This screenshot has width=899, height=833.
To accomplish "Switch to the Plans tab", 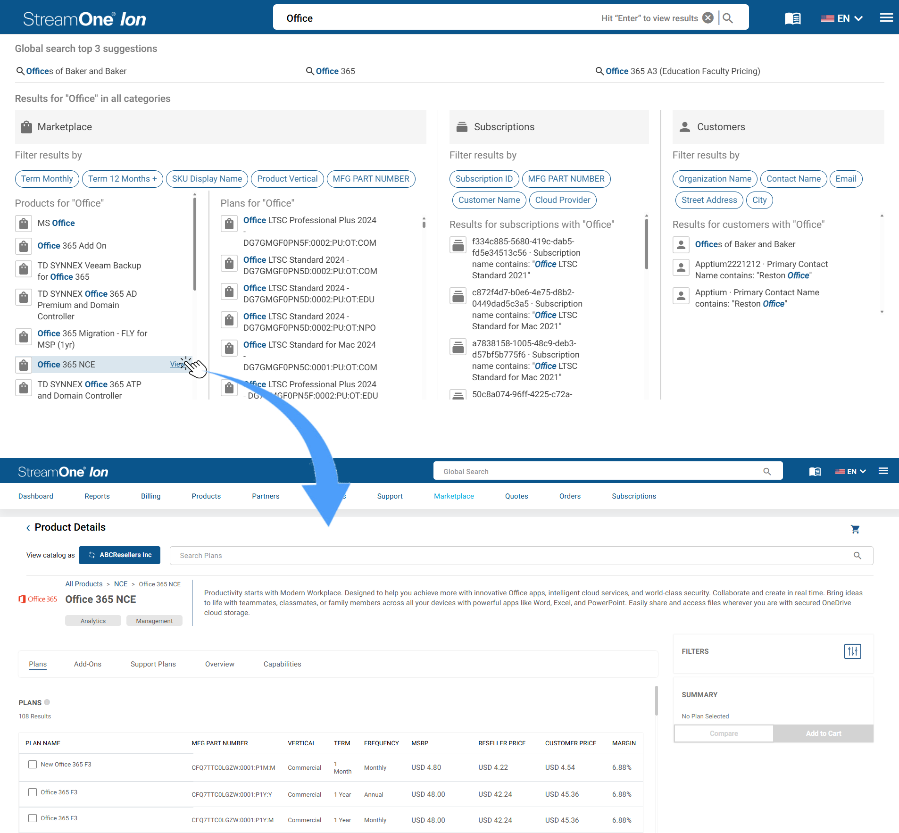I will click(38, 664).
